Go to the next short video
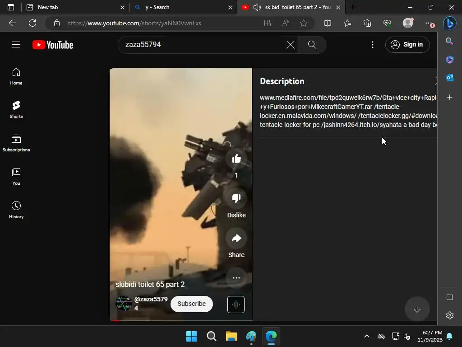Image resolution: width=462 pixels, height=347 pixels. click(x=417, y=309)
